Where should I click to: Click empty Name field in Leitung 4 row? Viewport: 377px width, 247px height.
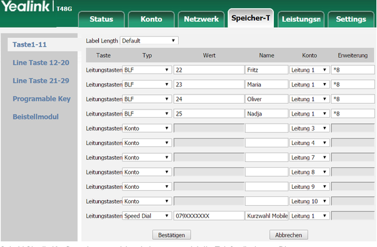click(x=266, y=143)
